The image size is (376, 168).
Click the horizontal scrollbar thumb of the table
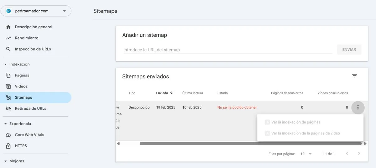pos(251,144)
